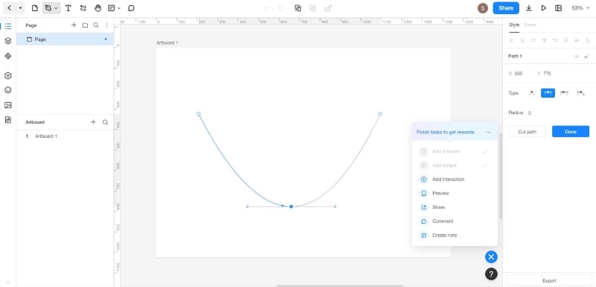Set point type to straight corner
The width and height of the screenshot is (596, 287).
[x=532, y=93]
